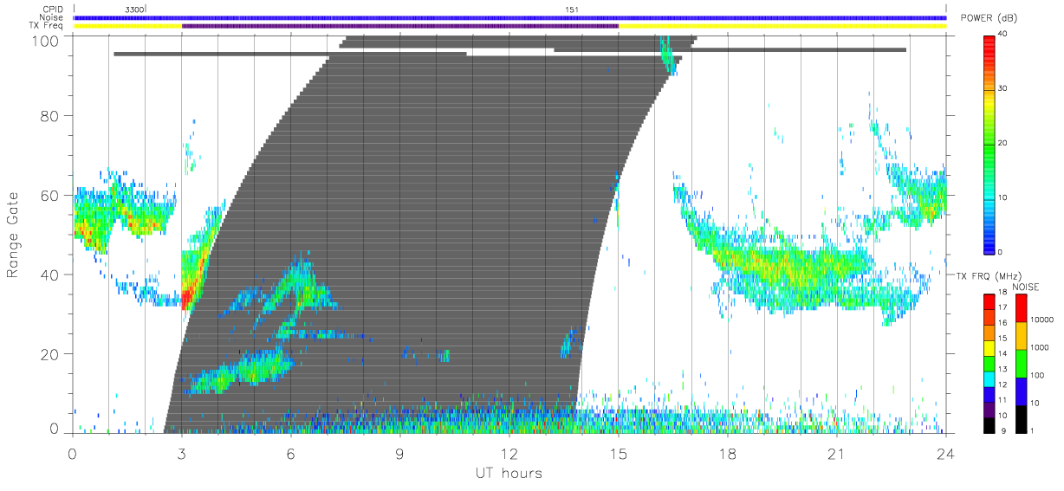
Task: Click the 80 label on Range Gate axis
Action: click(x=51, y=115)
